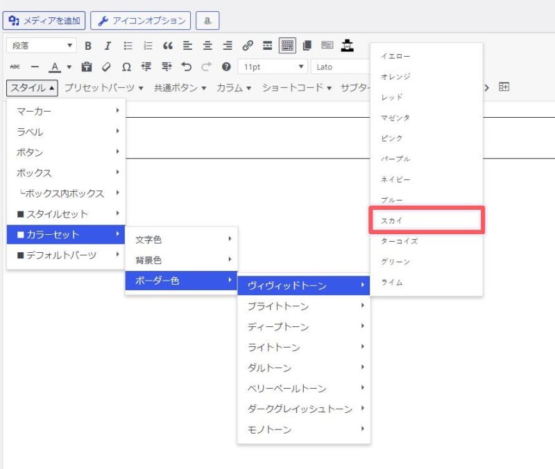Expand the デフォルトパーツ submenu
The height and width of the screenshot is (469, 555).
click(x=66, y=255)
